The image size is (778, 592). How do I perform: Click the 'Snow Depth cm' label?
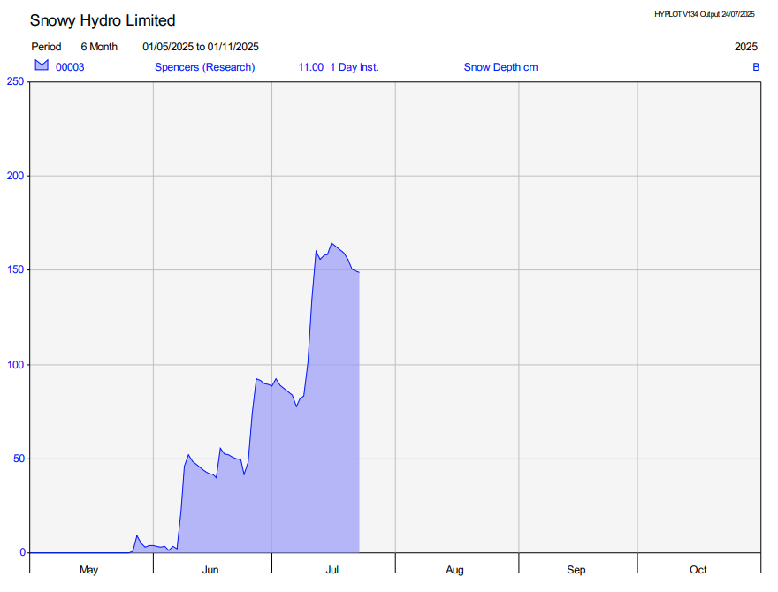pyautogui.click(x=500, y=67)
